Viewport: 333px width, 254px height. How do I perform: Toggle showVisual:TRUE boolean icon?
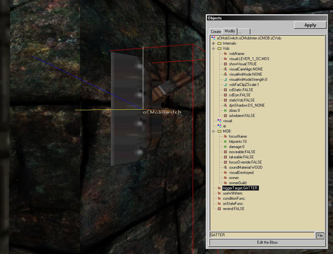225,64
